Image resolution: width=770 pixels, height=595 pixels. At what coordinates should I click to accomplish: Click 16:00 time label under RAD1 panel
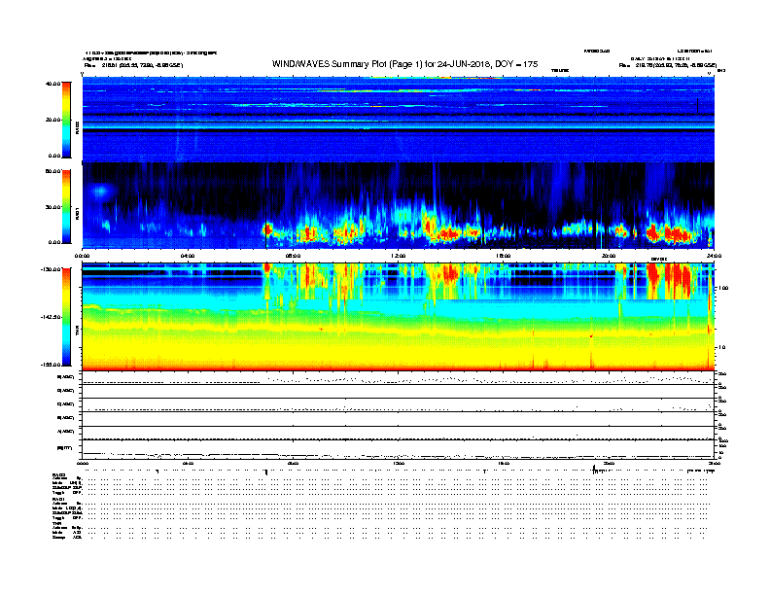point(504,256)
